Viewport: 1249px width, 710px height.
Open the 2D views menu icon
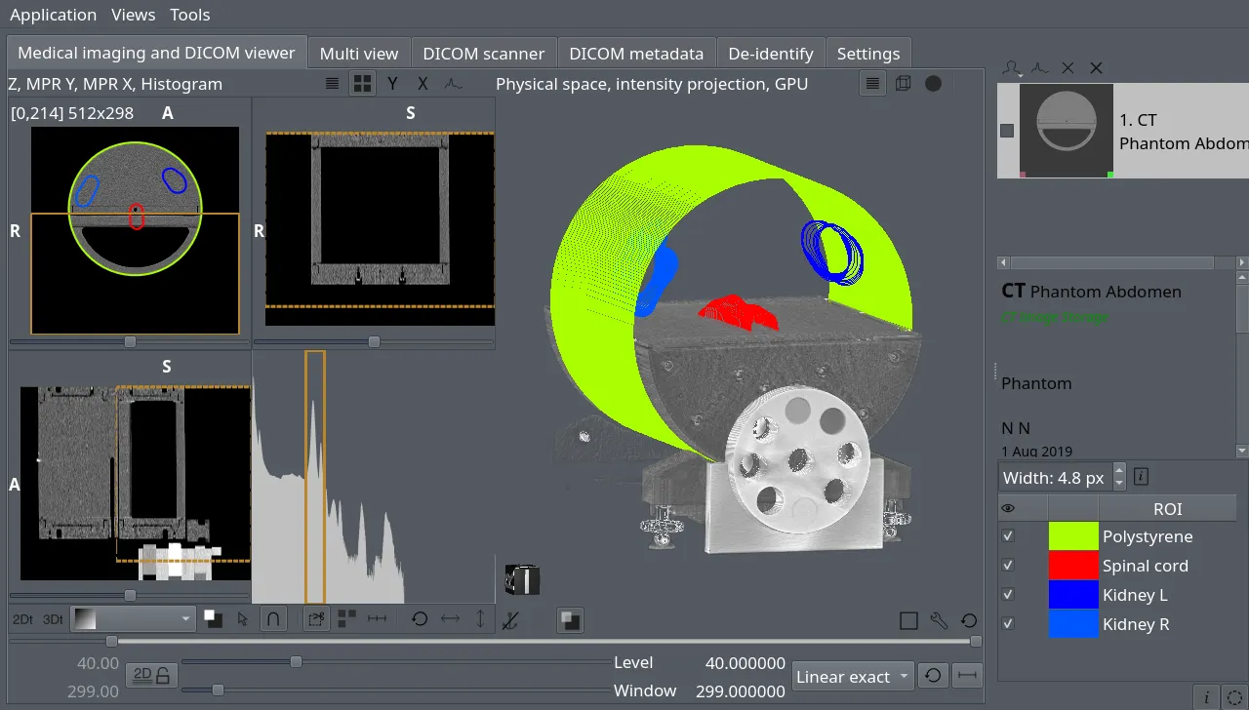pyautogui.click(x=333, y=84)
